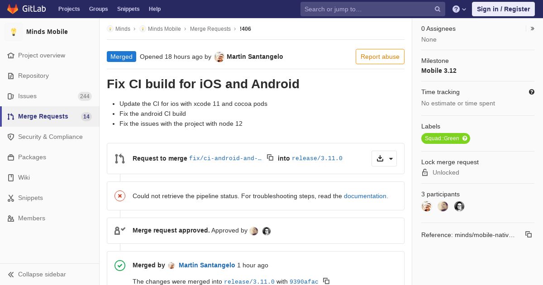Open the pipeline documentation link
The height and width of the screenshot is (285, 543).
pyautogui.click(x=366, y=196)
